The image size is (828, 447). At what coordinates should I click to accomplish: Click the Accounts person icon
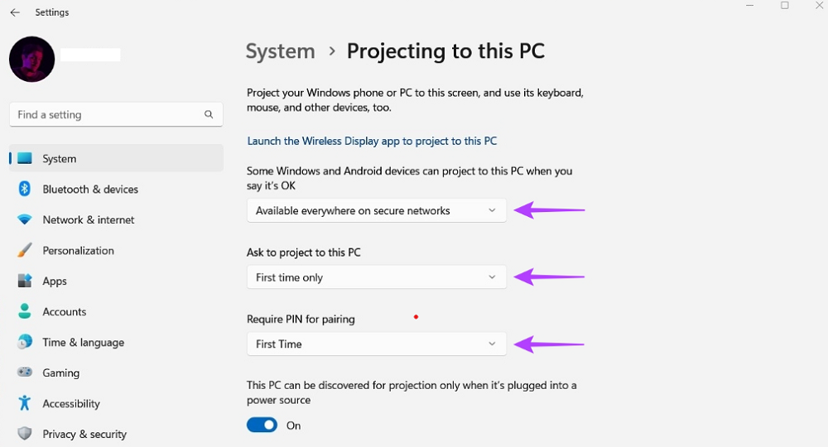click(25, 311)
